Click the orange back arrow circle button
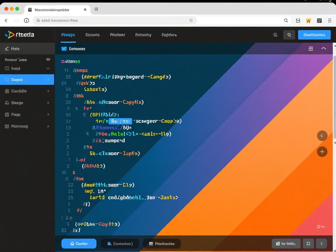Image resolution: width=336 pixels, height=252 pixels. [x=322, y=136]
